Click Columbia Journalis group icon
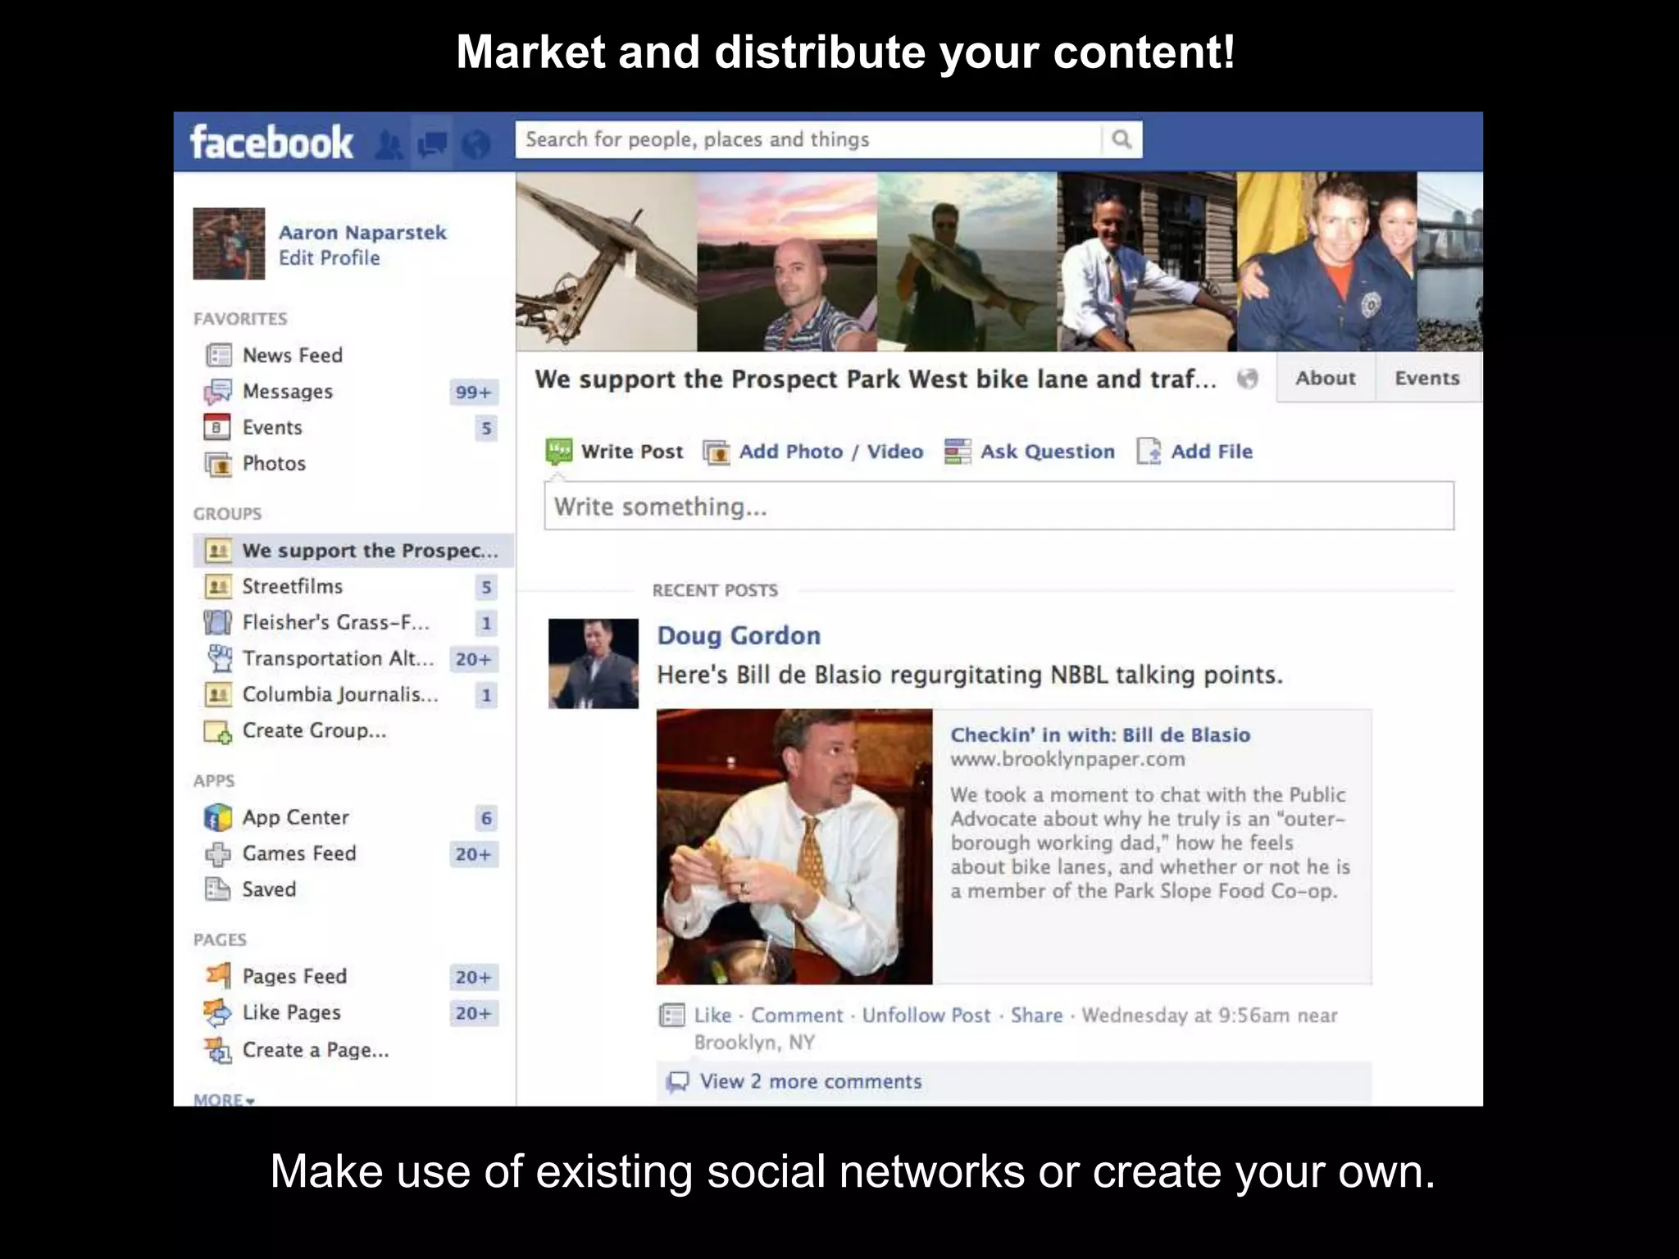The width and height of the screenshot is (1679, 1259). point(217,694)
